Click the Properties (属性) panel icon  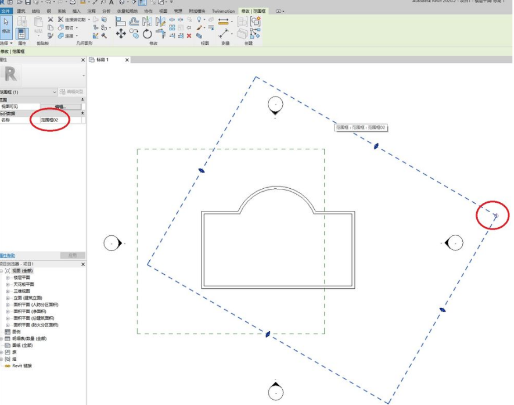(x=22, y=34)
